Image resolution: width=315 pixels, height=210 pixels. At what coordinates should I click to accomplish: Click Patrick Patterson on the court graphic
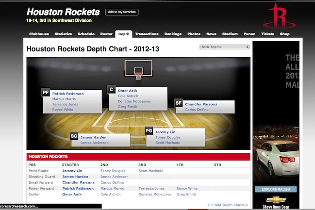68,94
